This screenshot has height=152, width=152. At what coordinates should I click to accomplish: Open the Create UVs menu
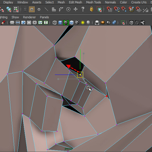(x=139, y=2)
